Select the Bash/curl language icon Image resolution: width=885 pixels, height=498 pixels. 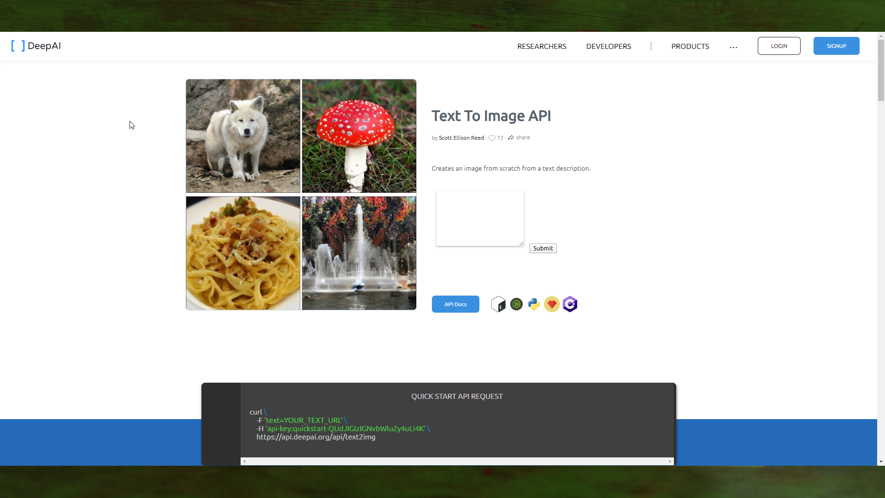coord(498,304)
